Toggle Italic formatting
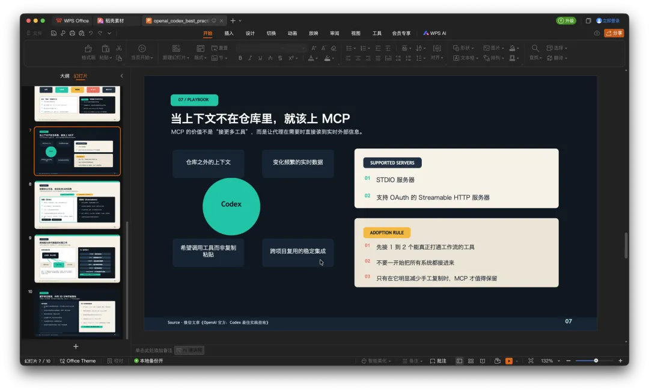The image size is (649, 392). [250, 58]
